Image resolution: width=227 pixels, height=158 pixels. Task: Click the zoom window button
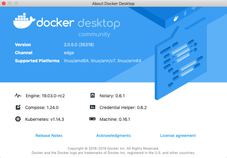16,3
